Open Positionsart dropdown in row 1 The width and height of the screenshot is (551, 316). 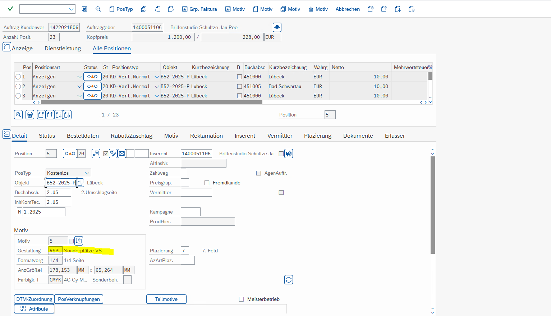[x=79, y=77]
